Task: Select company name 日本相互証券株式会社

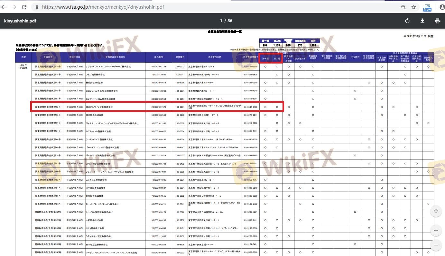Action: click(x=97, y=244)
